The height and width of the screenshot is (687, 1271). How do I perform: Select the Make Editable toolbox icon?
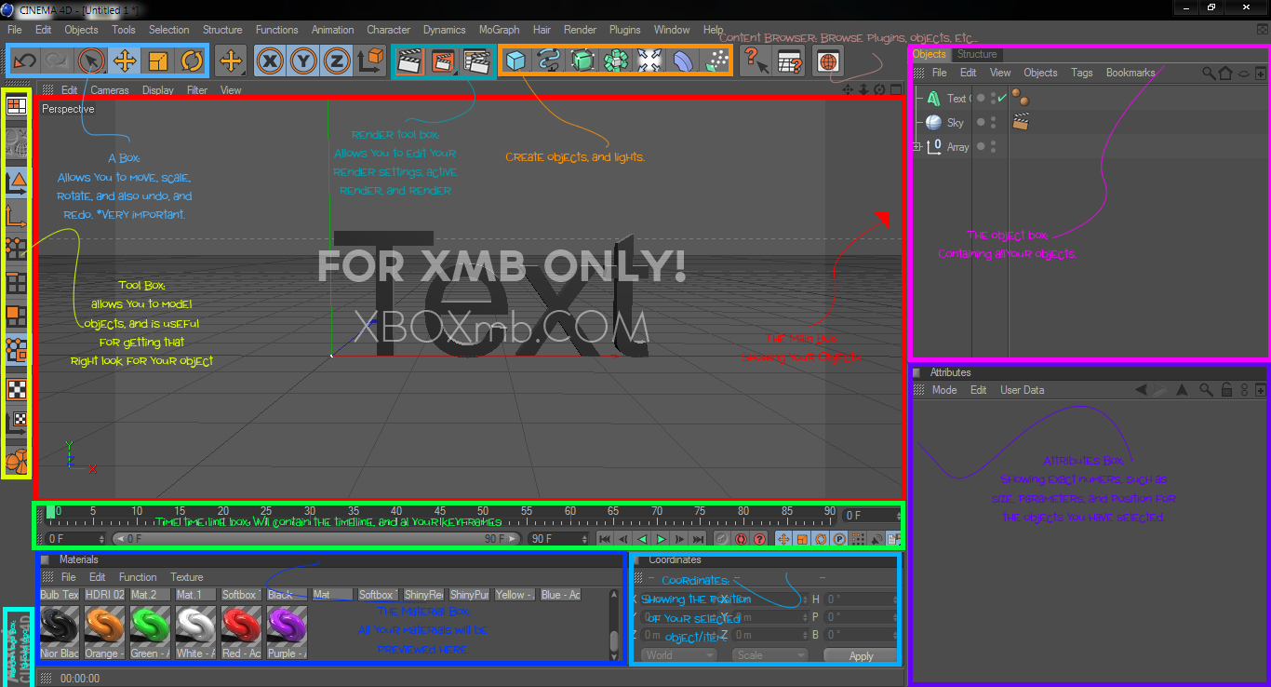17,141
